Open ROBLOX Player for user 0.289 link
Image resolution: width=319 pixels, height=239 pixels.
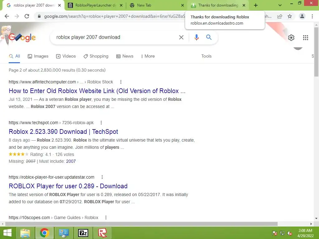(68, 186)
